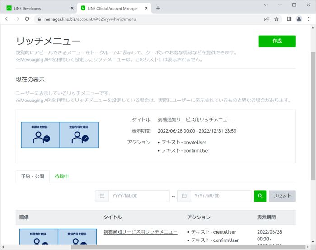Select the LINE Official Account Manager tab
Image resolution: width=316 pixels, height=250 pixels.
point(114,8)
